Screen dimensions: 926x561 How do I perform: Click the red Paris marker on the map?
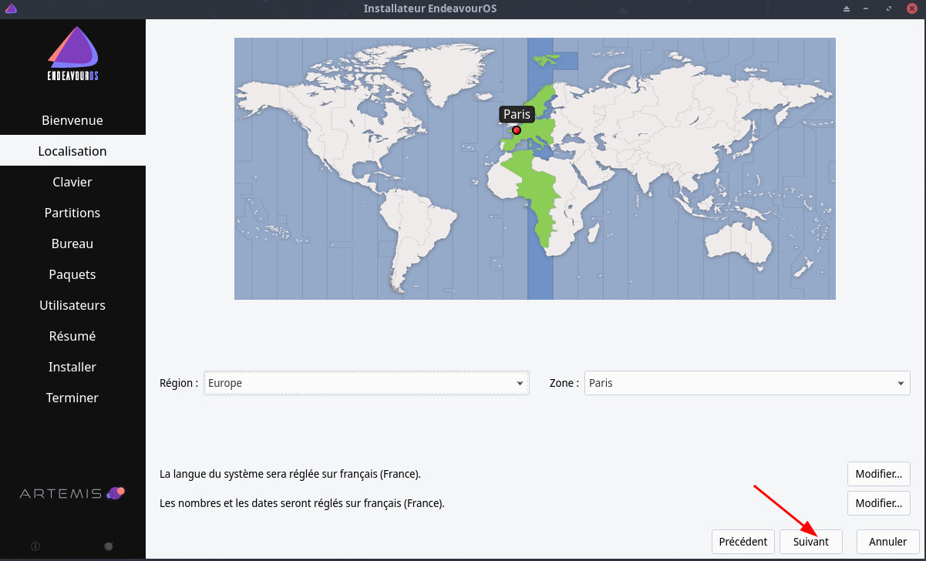tap(517, 130)
